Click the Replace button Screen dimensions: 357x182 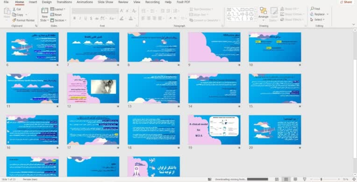pos(318,14)
